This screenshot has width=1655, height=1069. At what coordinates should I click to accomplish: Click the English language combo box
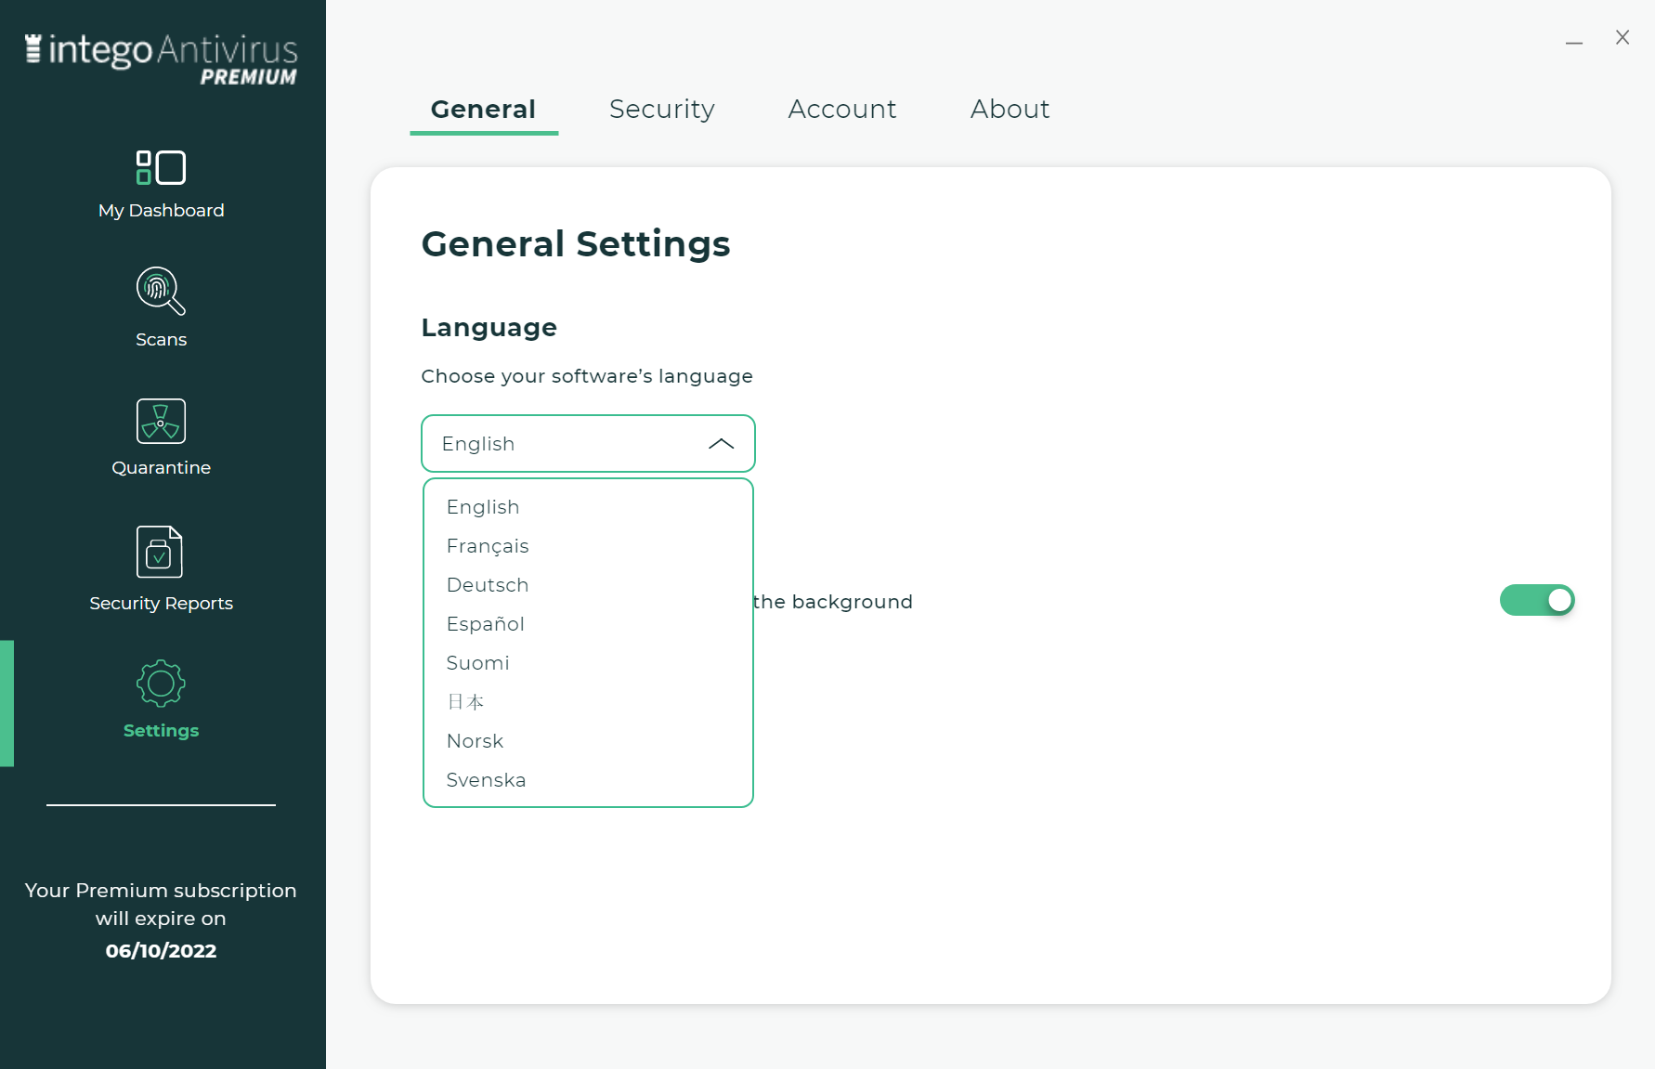tap(588, 444)
